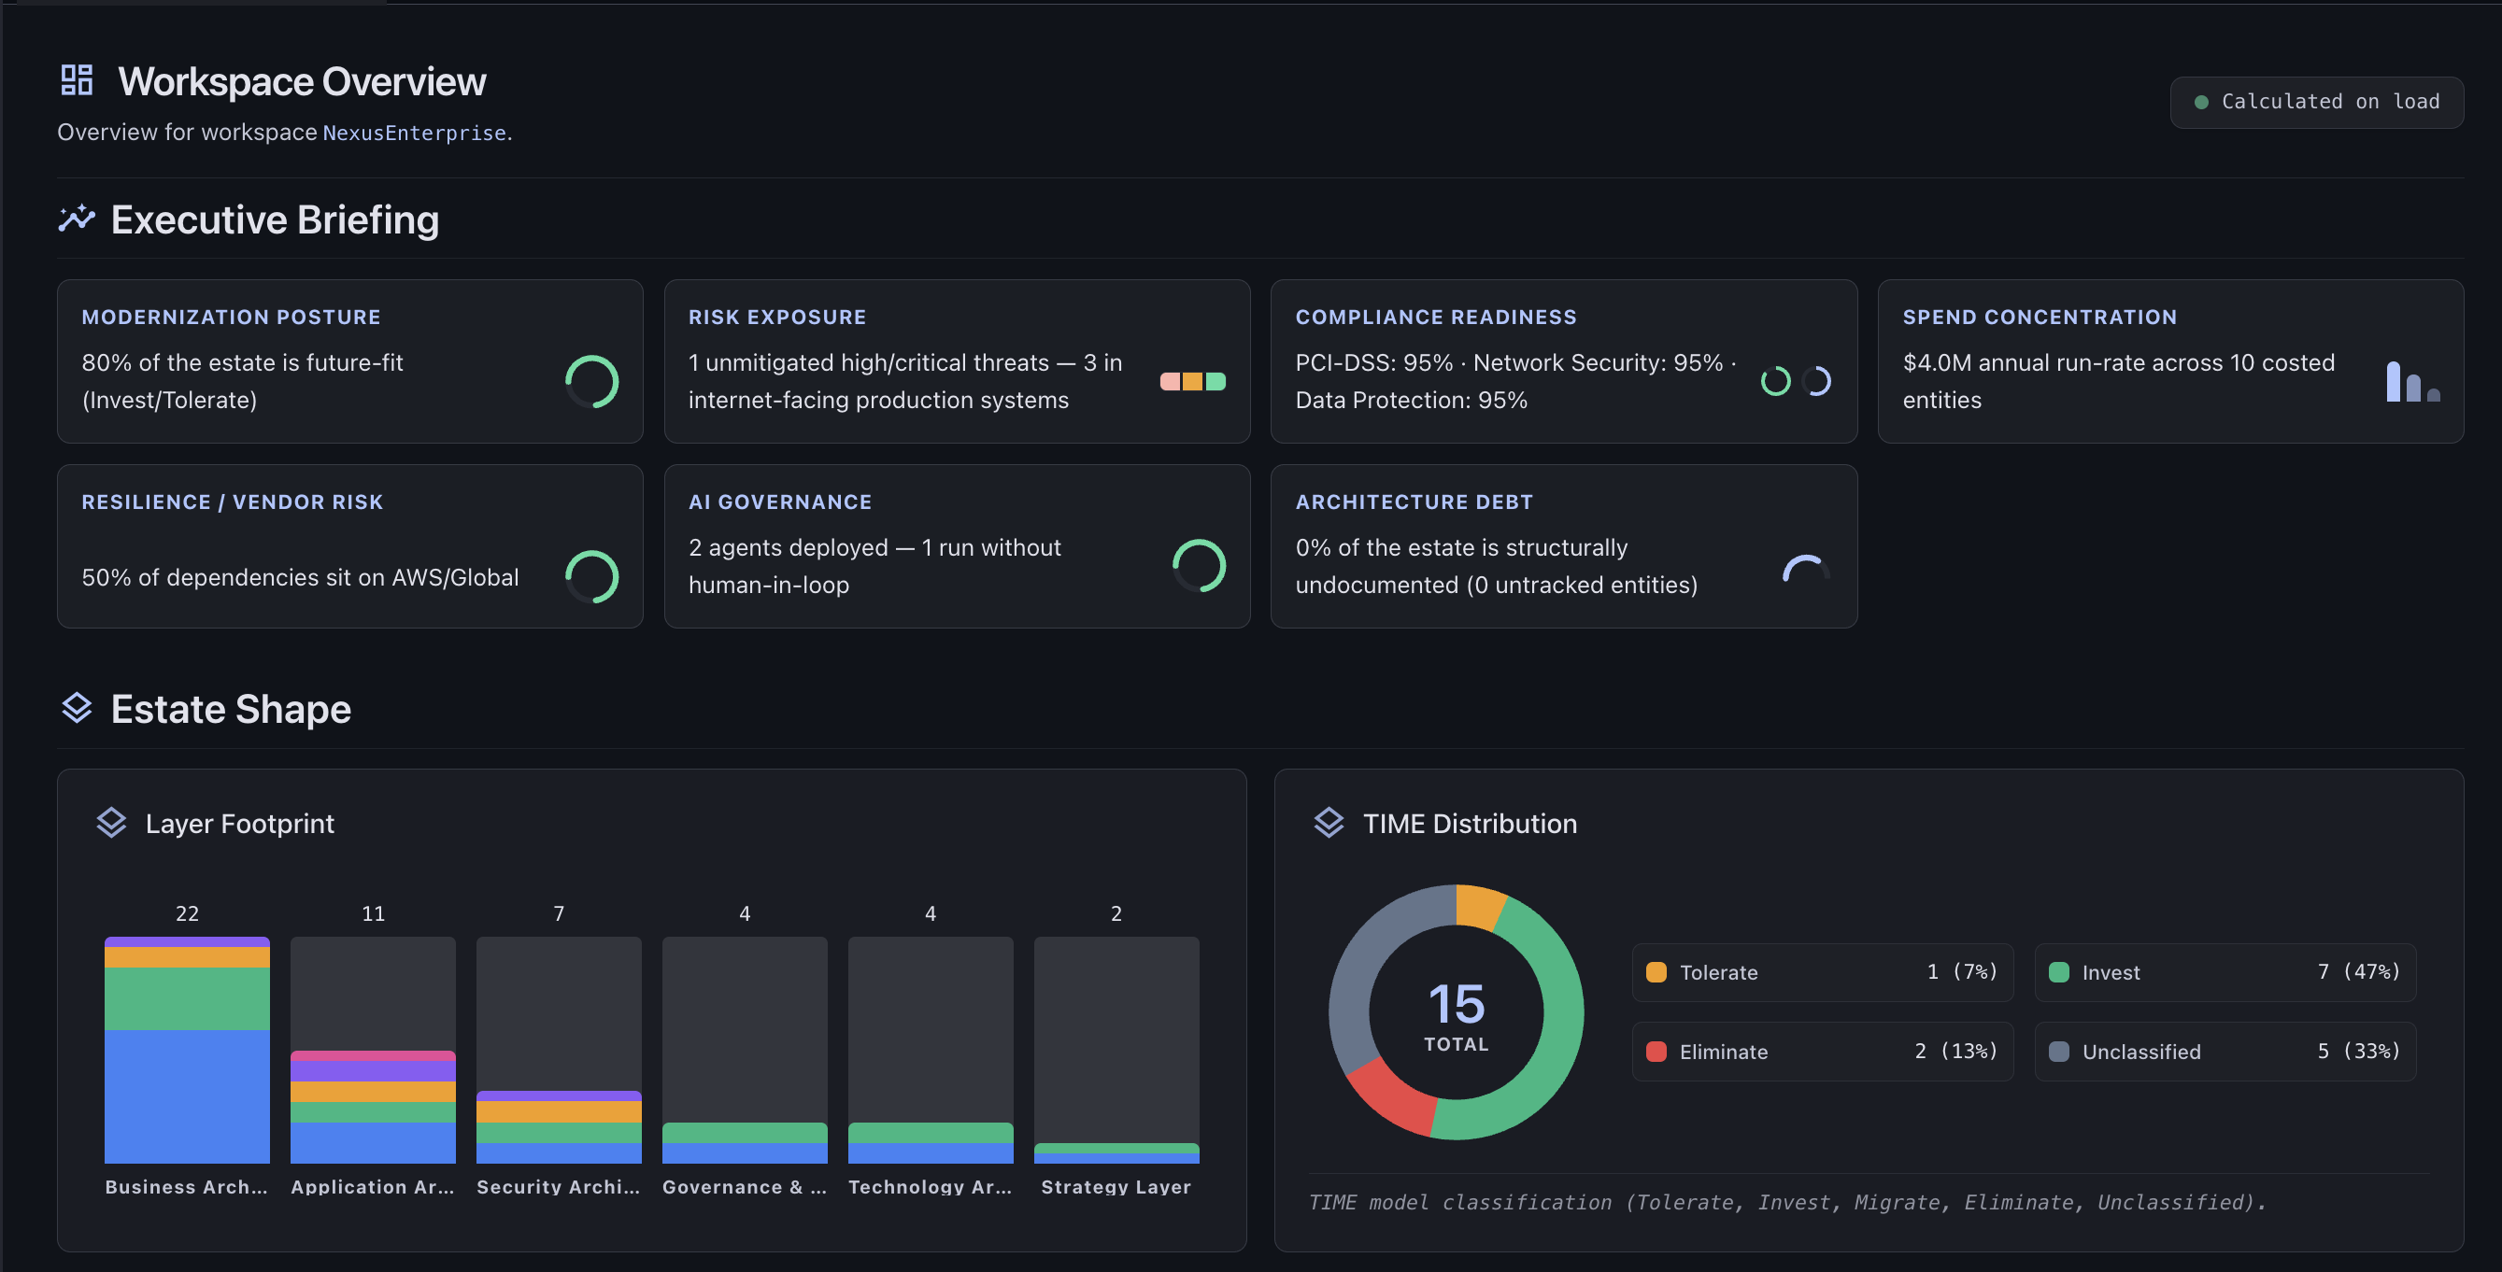The image size is (2502, 1272).
Task: Open the Calculated on load badge
Action: pyautogui.click(x=2316, y=102)
